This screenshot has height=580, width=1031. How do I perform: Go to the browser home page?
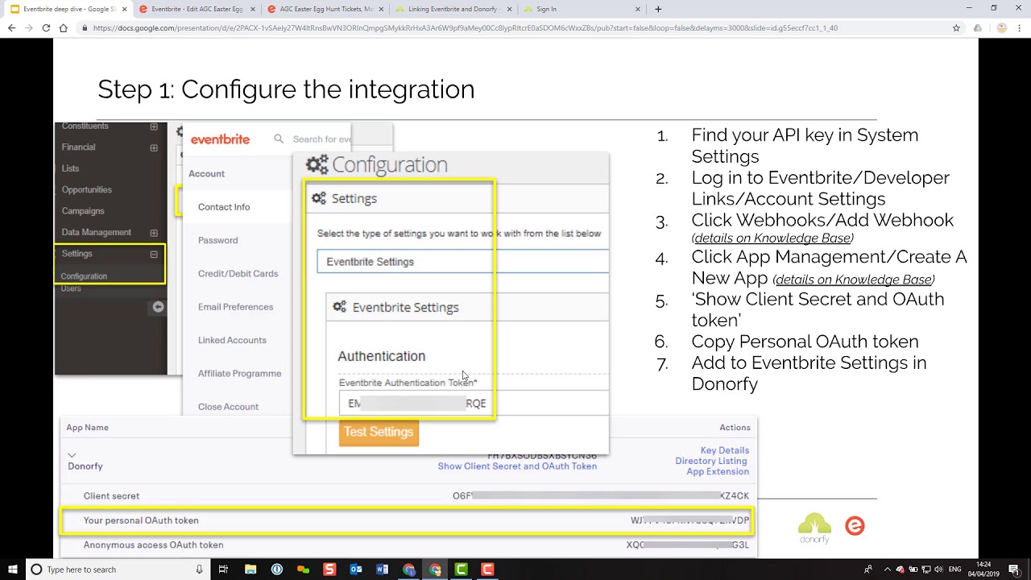63,27
